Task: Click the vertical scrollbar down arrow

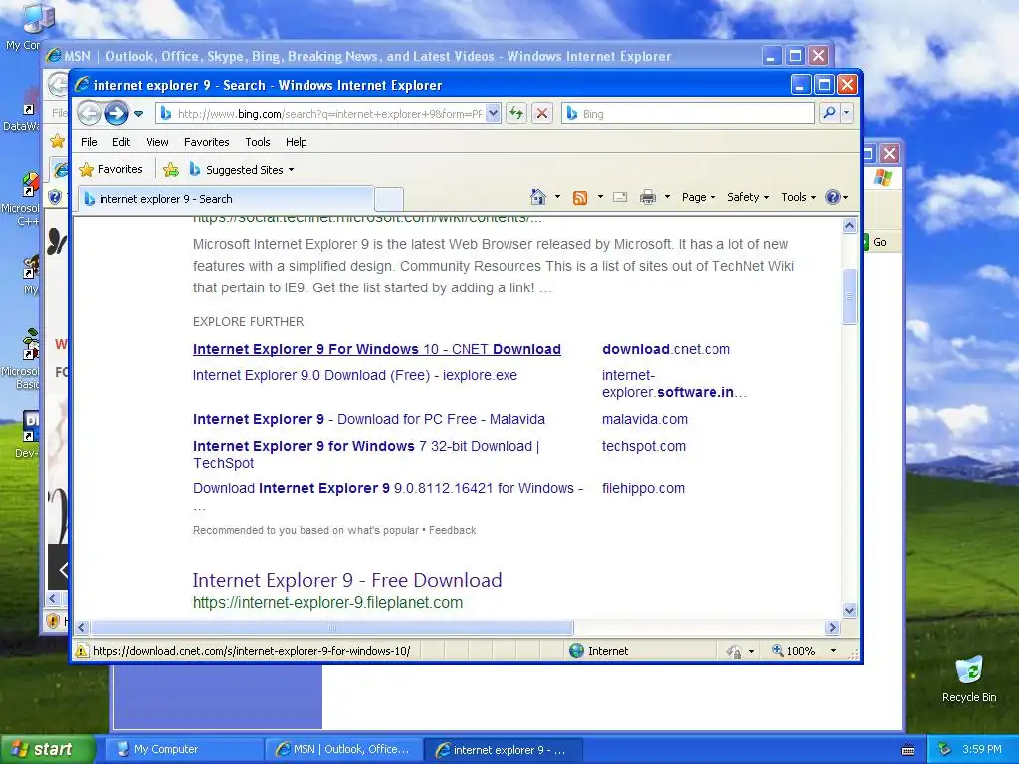Action: [849, 610]
